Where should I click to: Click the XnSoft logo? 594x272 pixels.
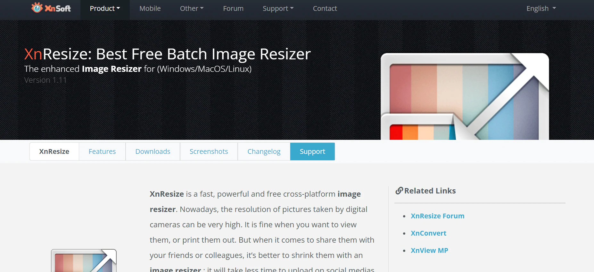click(x=51, y=8)
